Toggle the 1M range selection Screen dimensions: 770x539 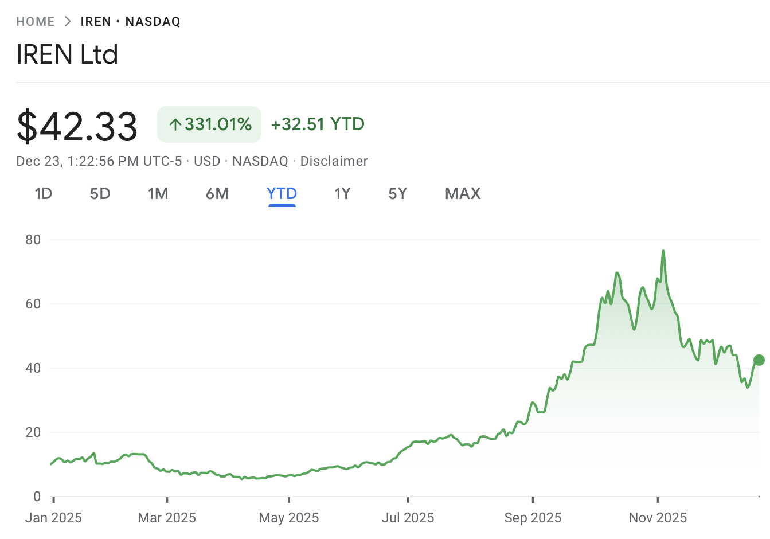(158, 194)
